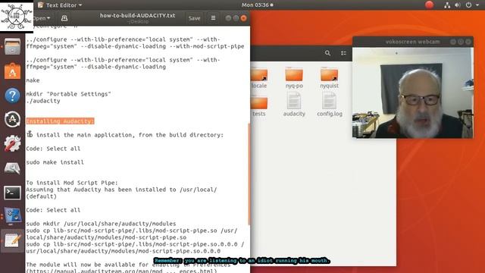Open the power menu icon
This screenshot has height=273, width=485.
click(468, 5)
